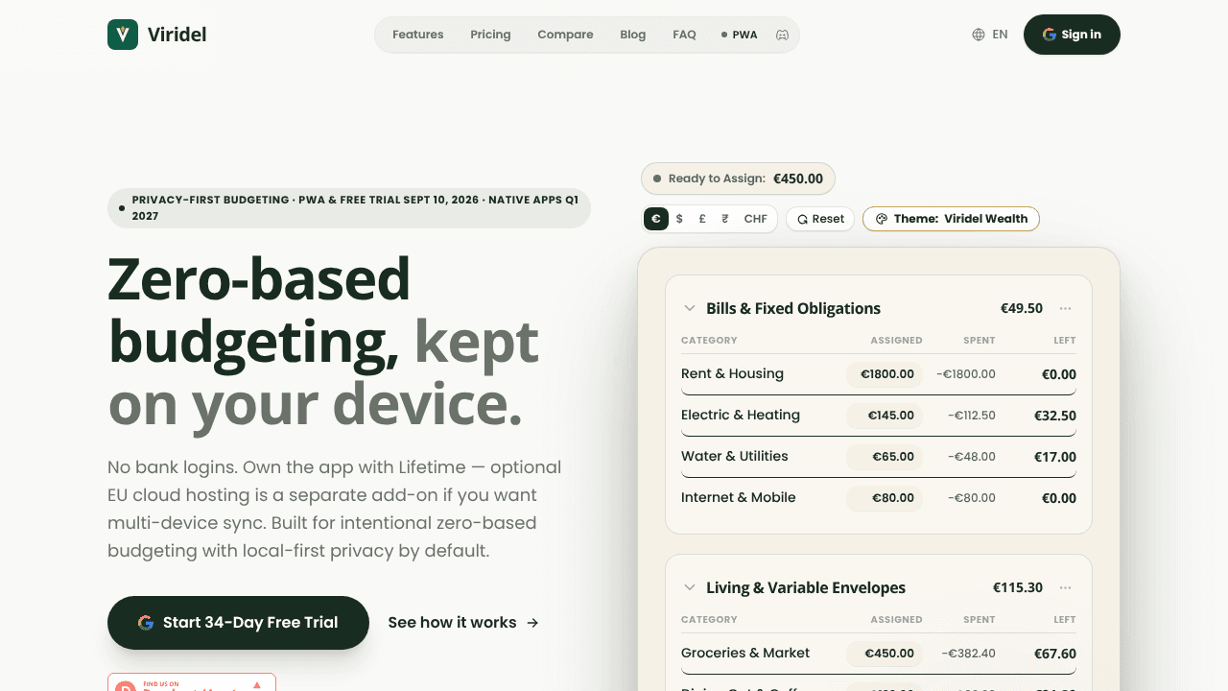Click the left amount €67.60

point(1055,655)
